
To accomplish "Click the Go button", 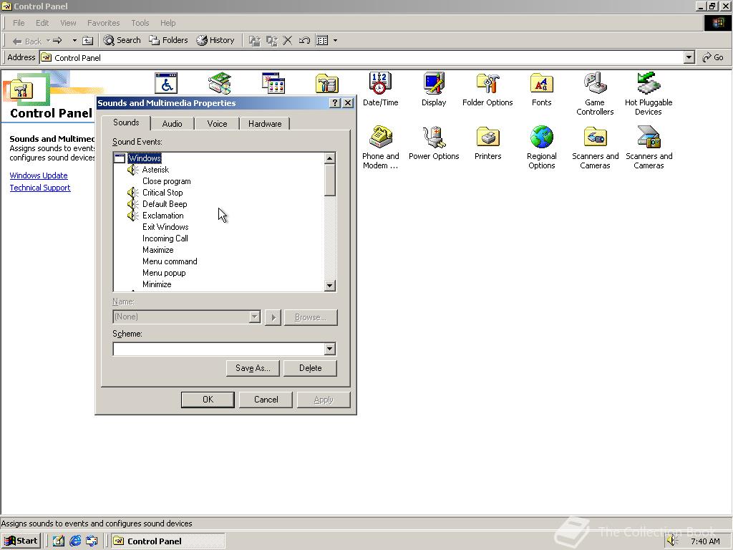I will click(713, 57).
